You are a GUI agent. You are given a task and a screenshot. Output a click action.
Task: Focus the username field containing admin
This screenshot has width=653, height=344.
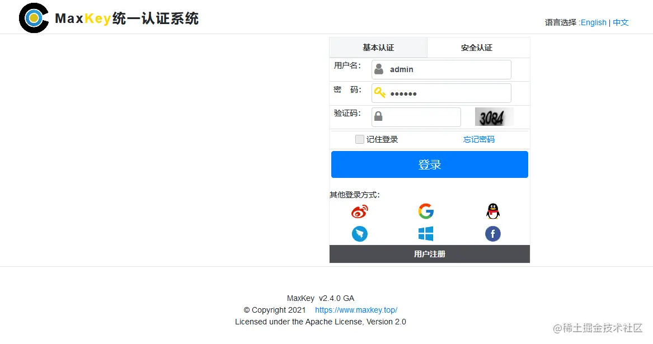(441, 69)
